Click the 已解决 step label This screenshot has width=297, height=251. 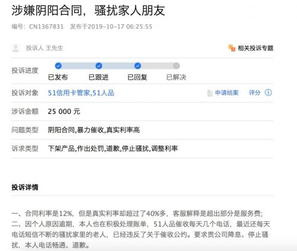pyautogui.click(x=176, y=77)
